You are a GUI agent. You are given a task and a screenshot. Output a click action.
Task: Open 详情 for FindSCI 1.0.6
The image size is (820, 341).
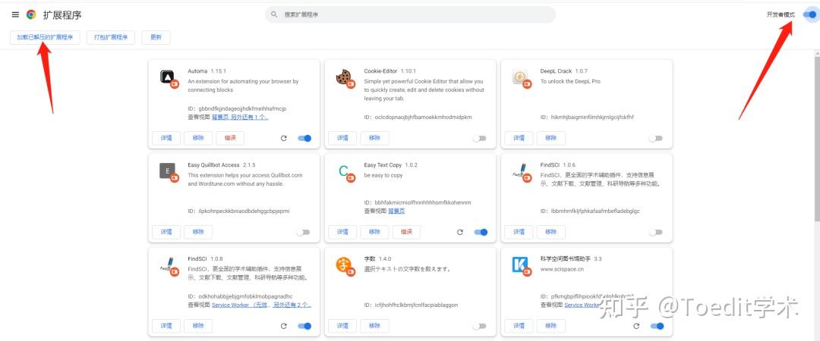(x=519, y=232)
